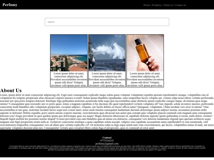Click the About Us paragraph text
Image resolution: width=214 pixels, height=160 pixels.
coord(107,111)
